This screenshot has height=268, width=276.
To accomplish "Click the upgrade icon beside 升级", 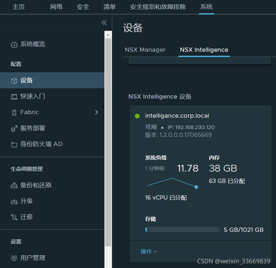I will [x=14, y=201].
